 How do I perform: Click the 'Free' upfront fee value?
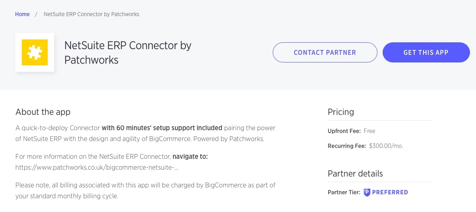click(x=369, y=131)
